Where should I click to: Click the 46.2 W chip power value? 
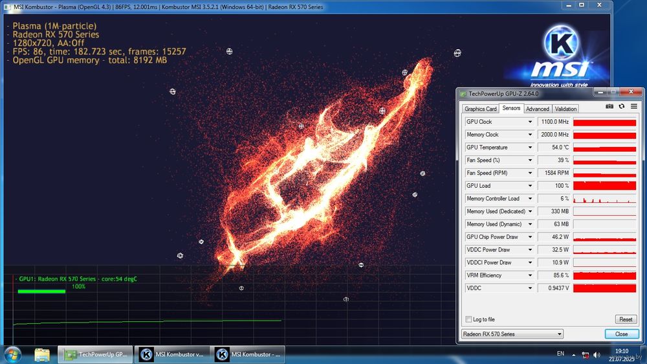(554, 237)
